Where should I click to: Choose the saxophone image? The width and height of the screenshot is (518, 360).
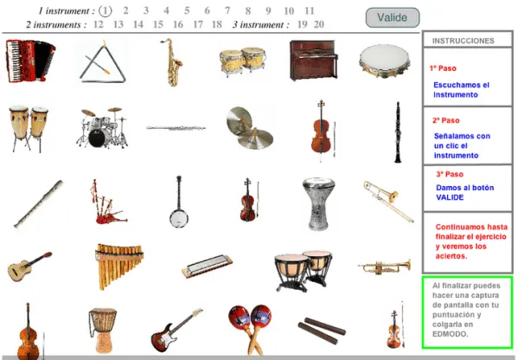pos(171,62)
